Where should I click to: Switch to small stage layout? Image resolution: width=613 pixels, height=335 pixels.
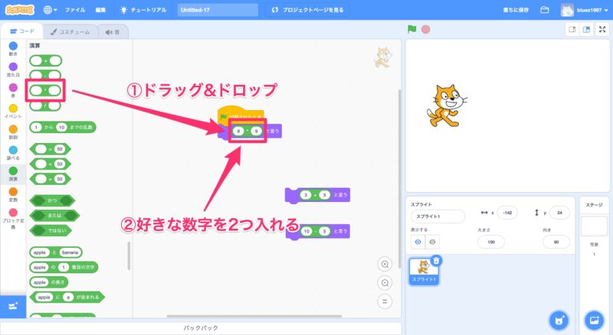pos(571,30)
